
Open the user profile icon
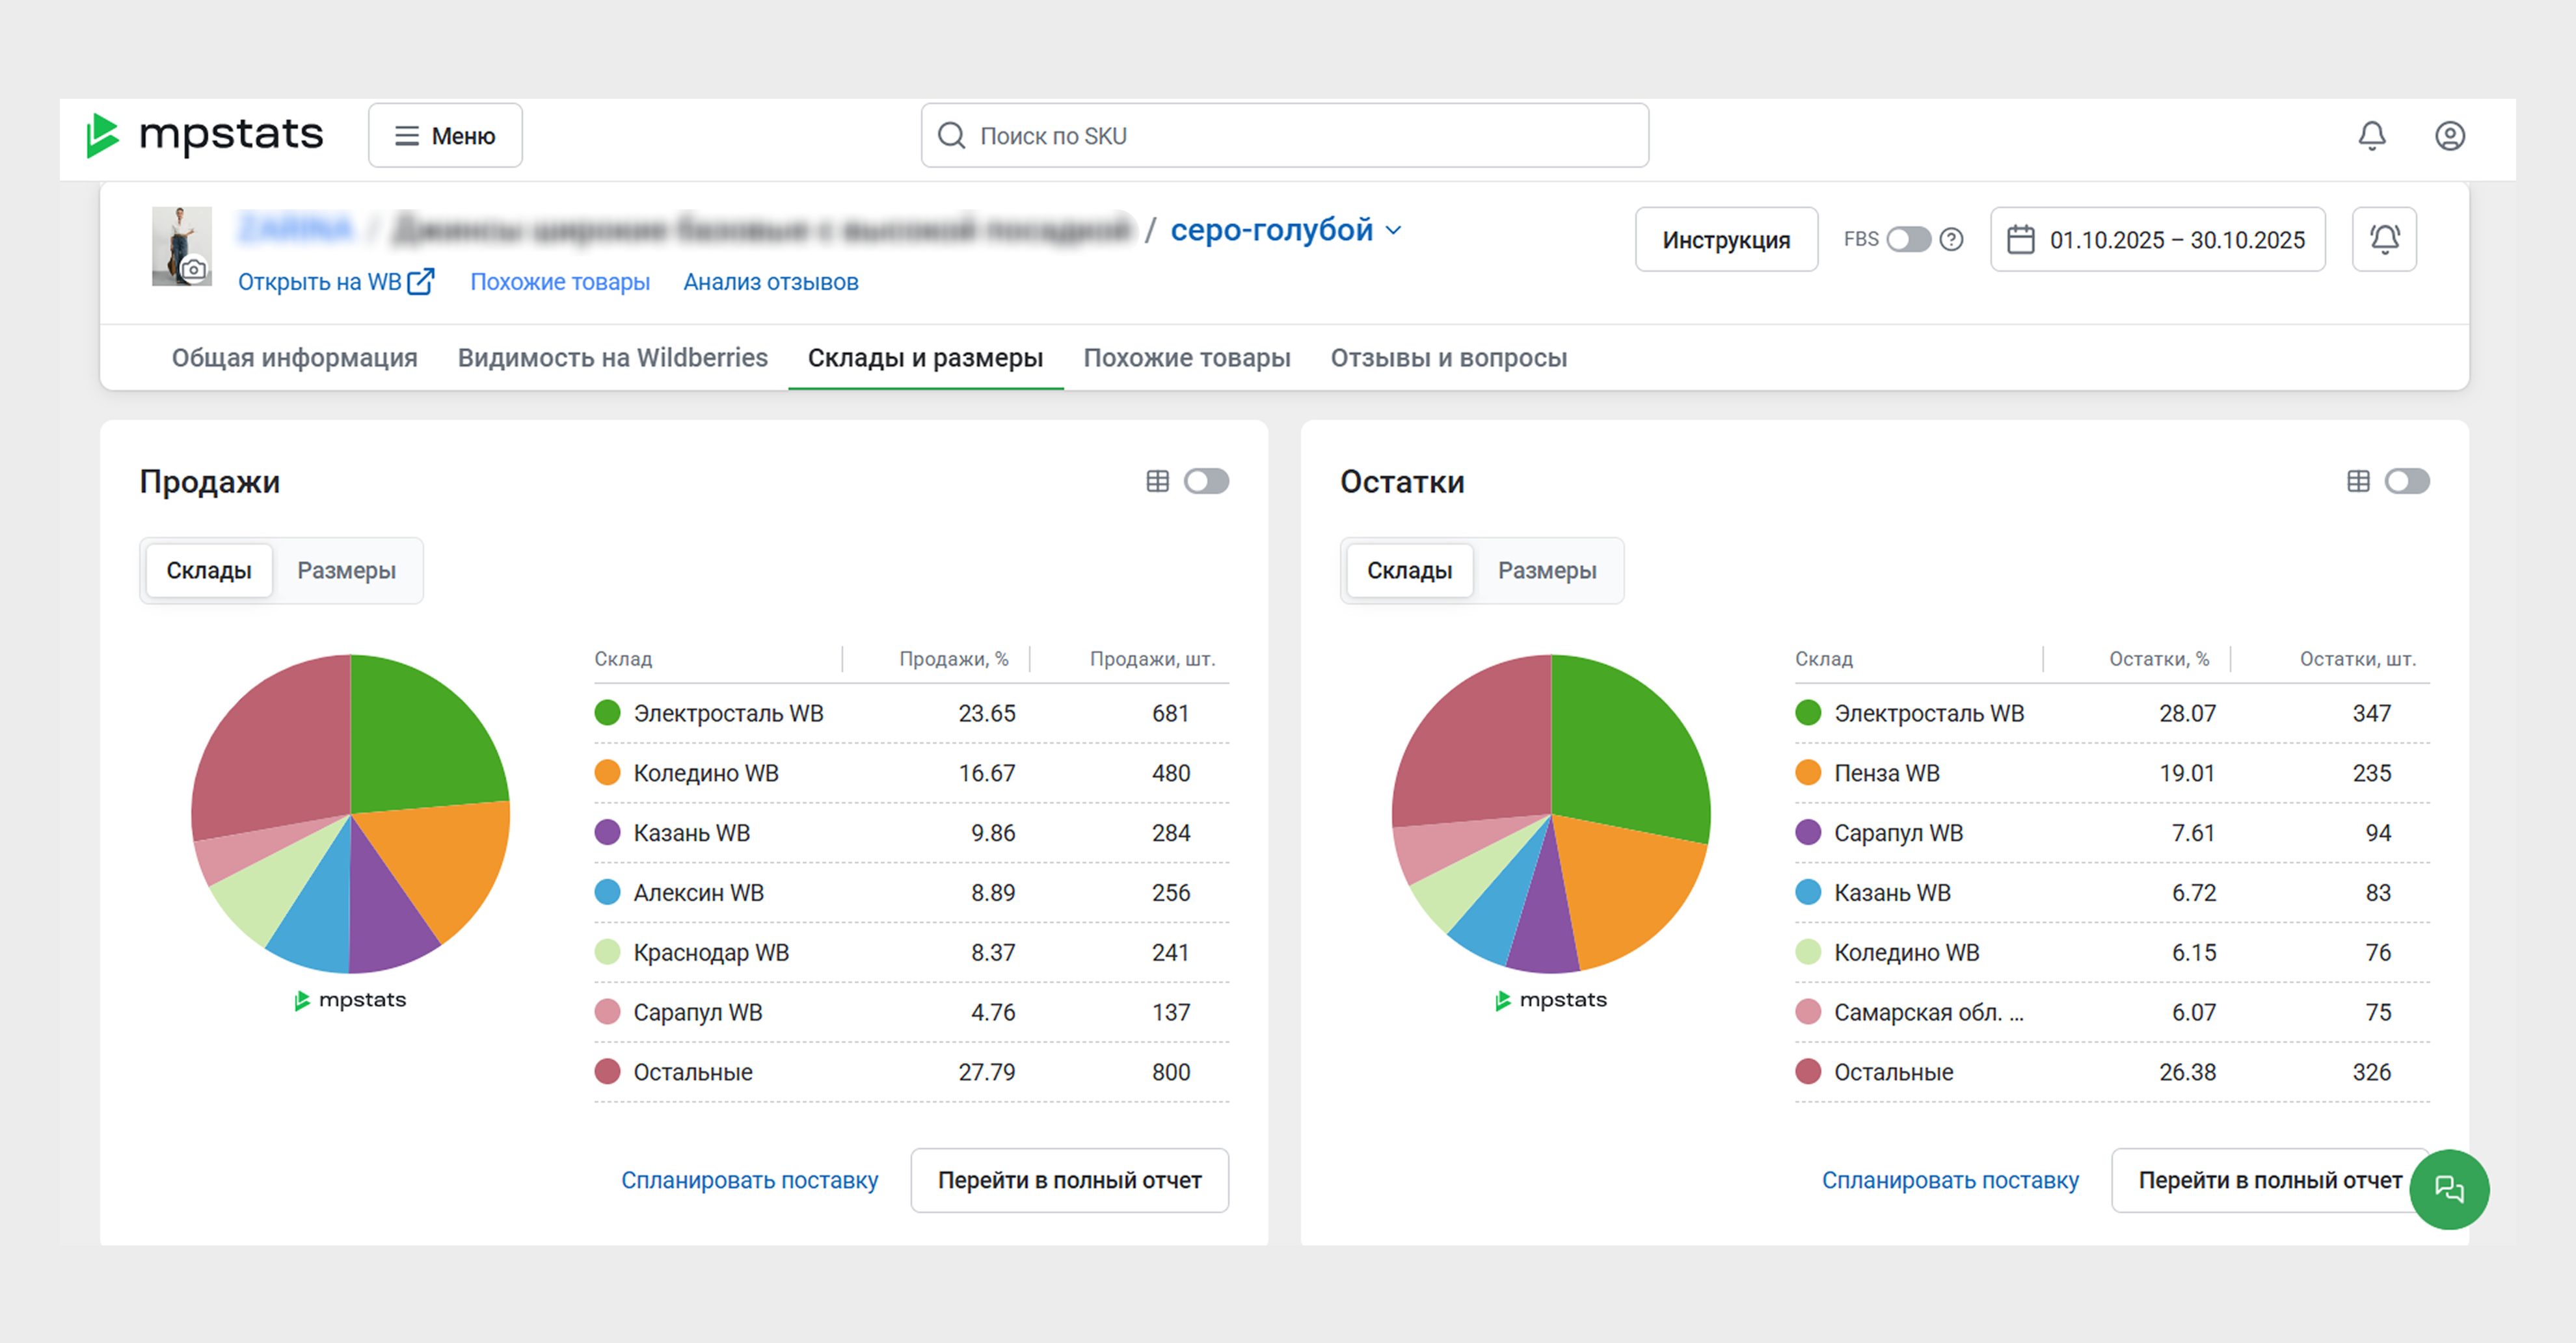[x=2449, y=135]
